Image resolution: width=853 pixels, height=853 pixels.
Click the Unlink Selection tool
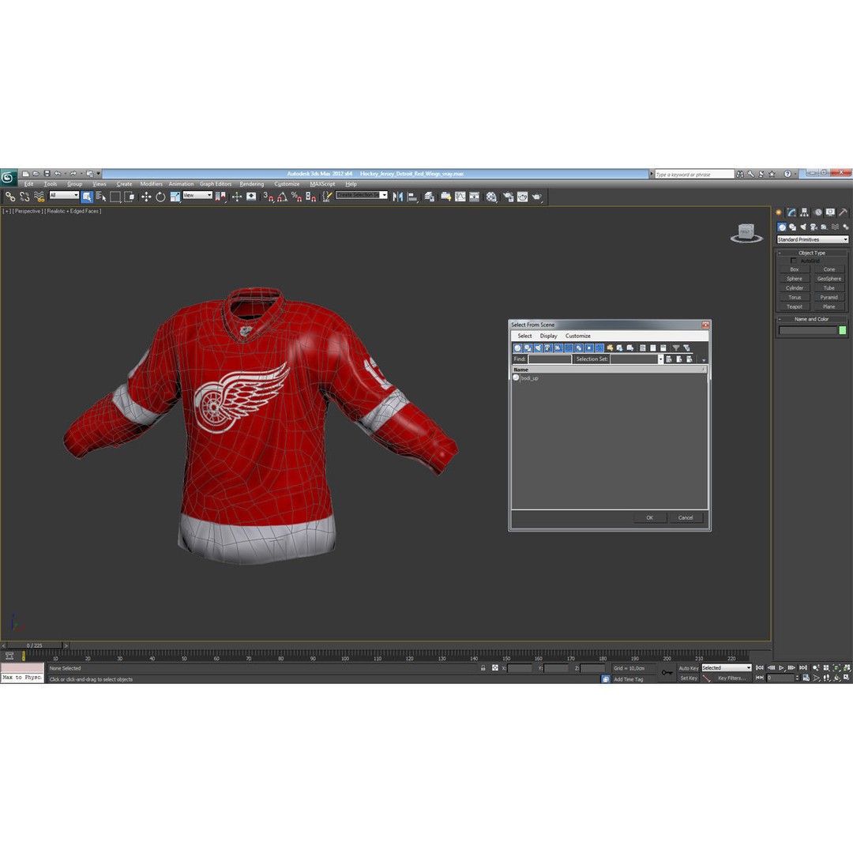click(x=24, y=197)
